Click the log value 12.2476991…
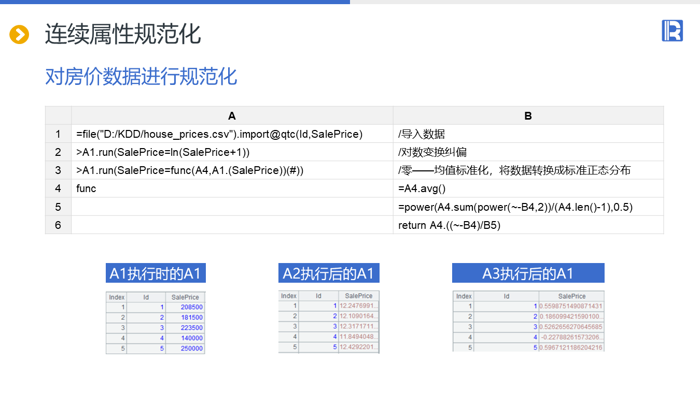Image resolution: width=700 pixels, height=393 pixels. (x=358, y=305)
